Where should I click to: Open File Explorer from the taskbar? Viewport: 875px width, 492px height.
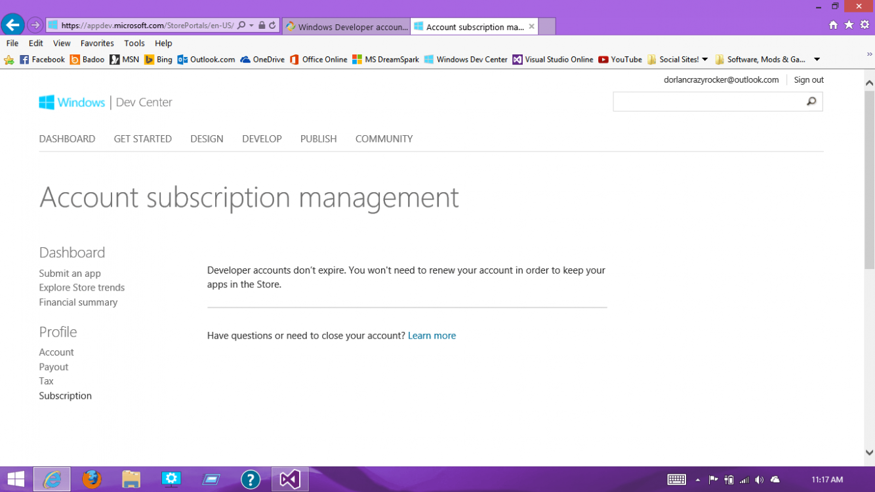(131, 480)
